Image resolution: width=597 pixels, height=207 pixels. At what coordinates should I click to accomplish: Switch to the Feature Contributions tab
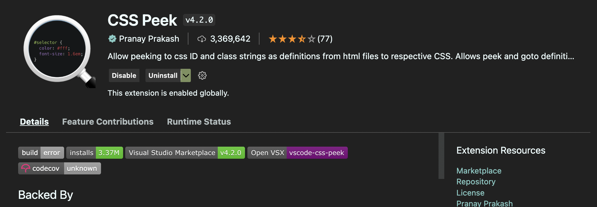(x=108, y=122)
